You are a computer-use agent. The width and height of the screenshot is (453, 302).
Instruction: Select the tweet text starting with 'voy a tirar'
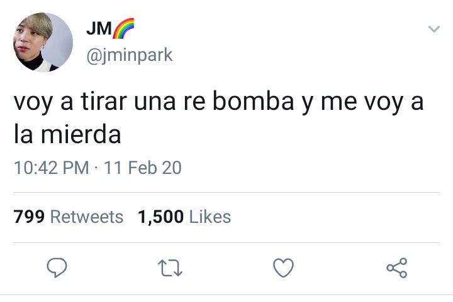tap(218, 117)
